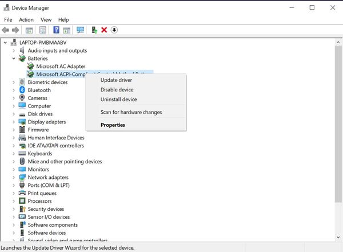Expand Sensor I/O devices chevron

[x=14, y=217]
